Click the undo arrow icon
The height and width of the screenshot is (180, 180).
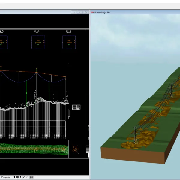click(x=24, y=177)
